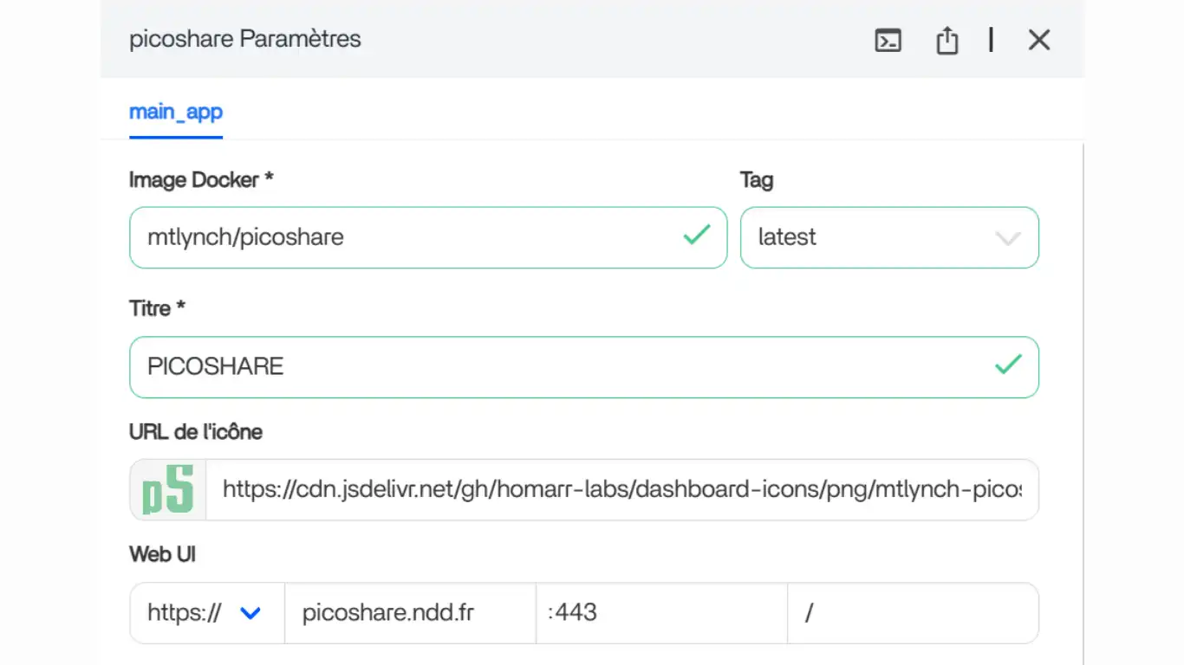This screenshot has height=665, width=1184.
Task: Edit the Image Docker field mtlynch/picoshare
Action: (428, 237)
